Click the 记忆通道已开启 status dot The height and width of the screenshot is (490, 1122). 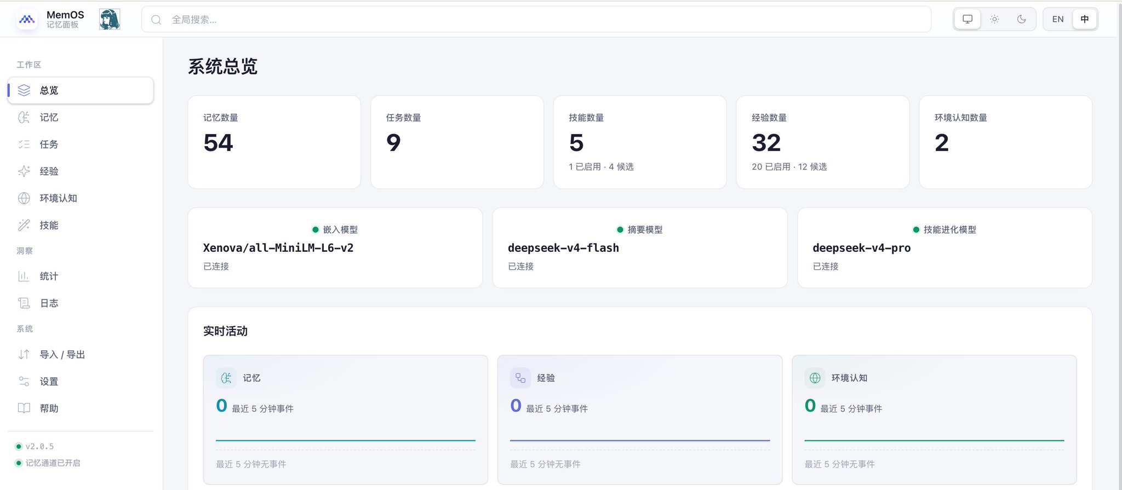click(x=19, y=463)
